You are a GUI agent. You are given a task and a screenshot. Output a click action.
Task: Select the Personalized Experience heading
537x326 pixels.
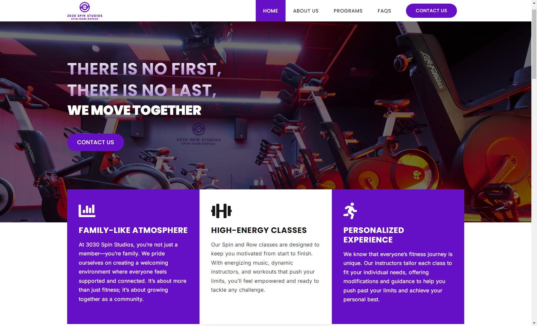pyautogui.click(x=374, y=235)
